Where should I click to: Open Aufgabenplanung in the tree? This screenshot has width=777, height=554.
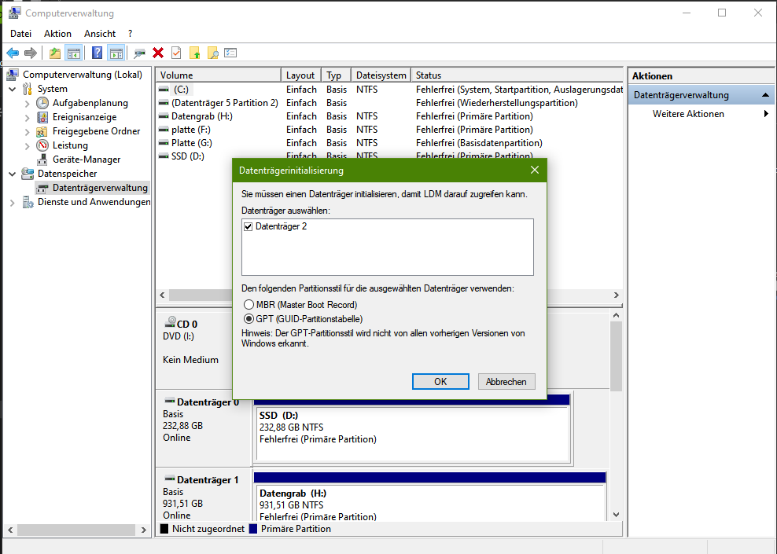(90, 103)
